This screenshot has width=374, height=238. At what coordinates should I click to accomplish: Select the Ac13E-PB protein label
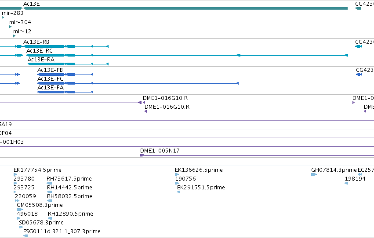50,70
